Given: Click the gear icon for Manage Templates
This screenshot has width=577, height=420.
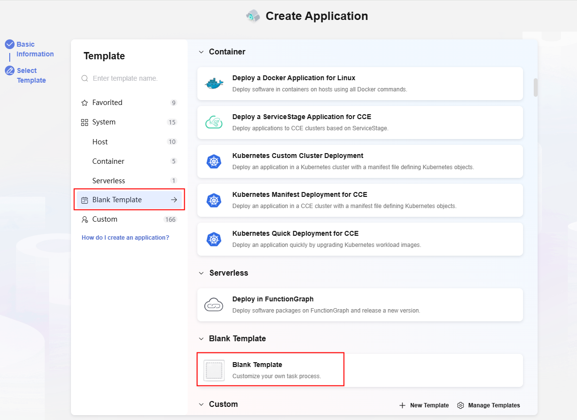Looking at the screenshot, I should click(x=460, y=405).
